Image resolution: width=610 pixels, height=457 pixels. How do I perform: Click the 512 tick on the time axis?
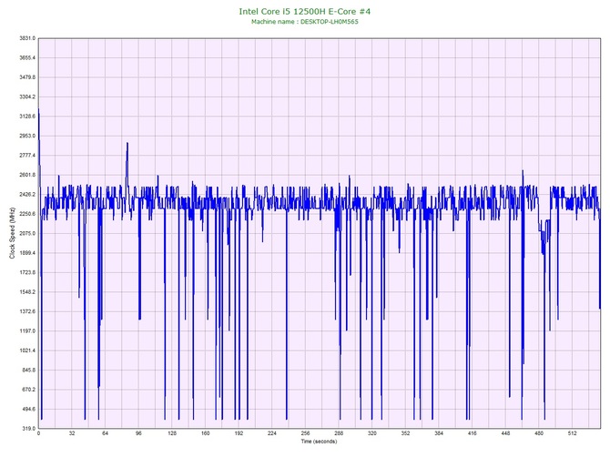573,433
